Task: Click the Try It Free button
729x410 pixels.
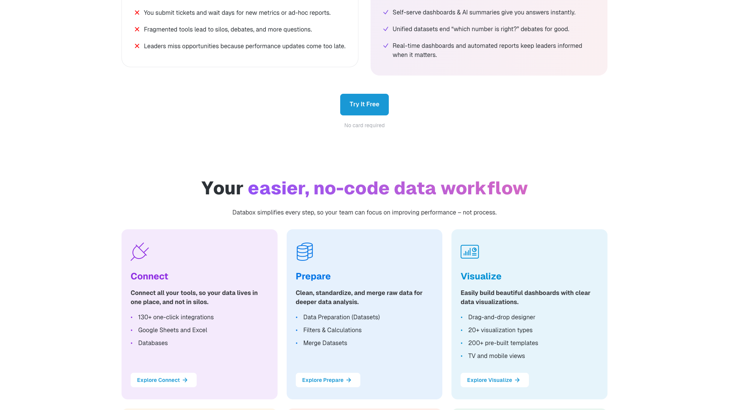Action: 364,104
